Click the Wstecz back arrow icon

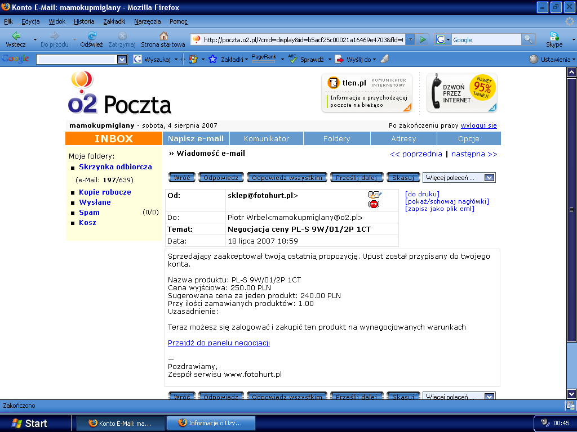16,35
